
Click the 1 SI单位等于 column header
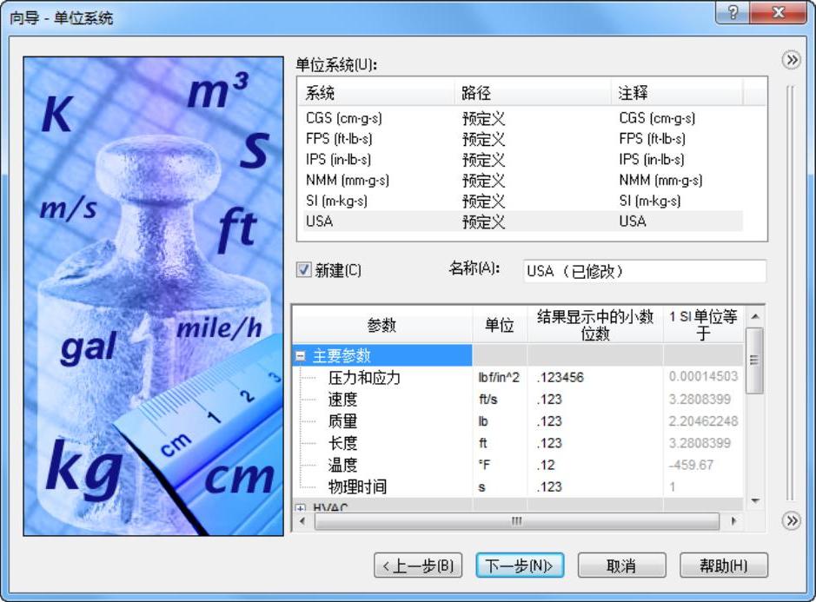pyautogui.click(x=703, y=325)
